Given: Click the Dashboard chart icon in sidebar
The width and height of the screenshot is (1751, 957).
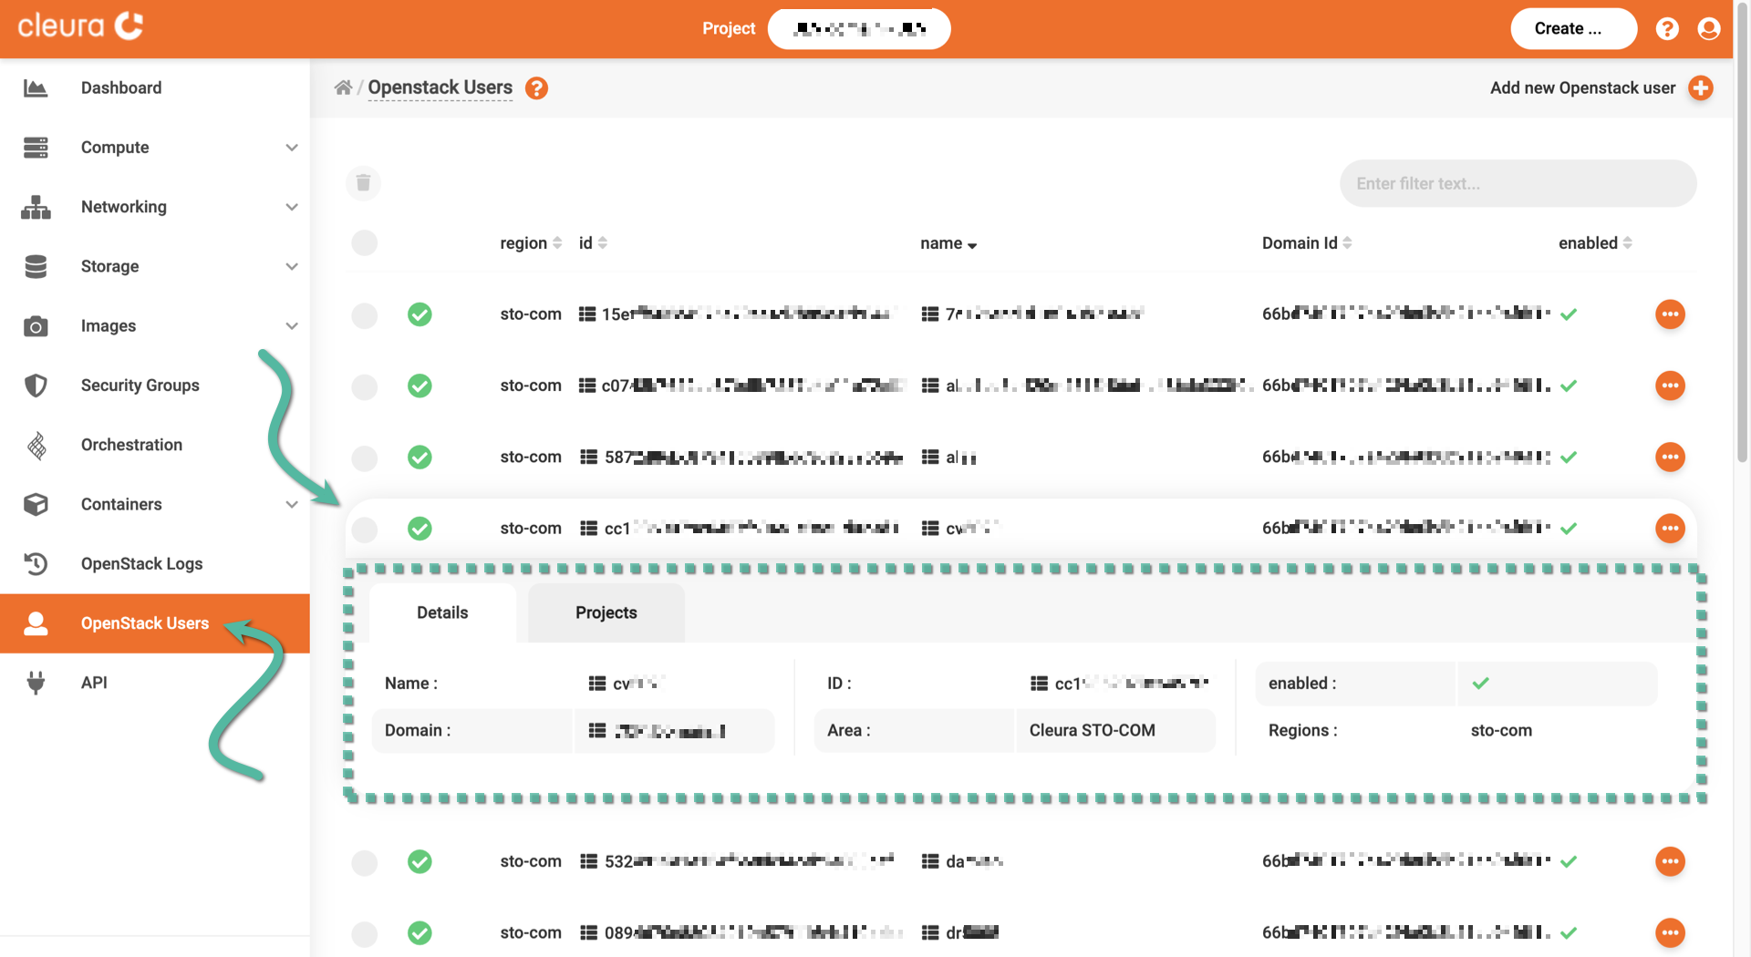Looking at the screenshot, I should click(36, 88).
